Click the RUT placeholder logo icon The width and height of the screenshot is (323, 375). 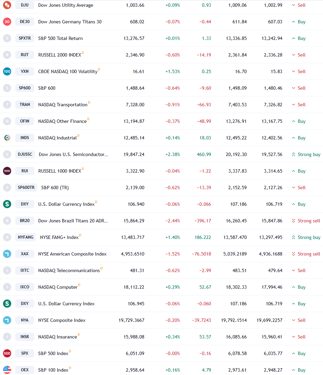[7, 55]
